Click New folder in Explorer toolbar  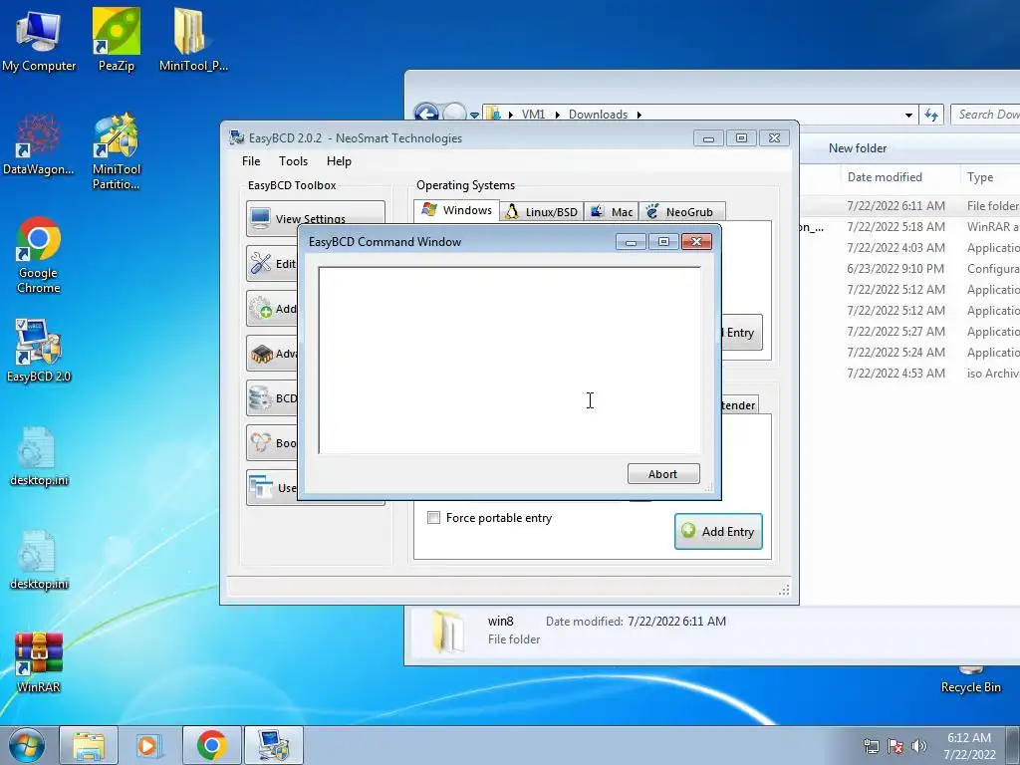[858, 148]
